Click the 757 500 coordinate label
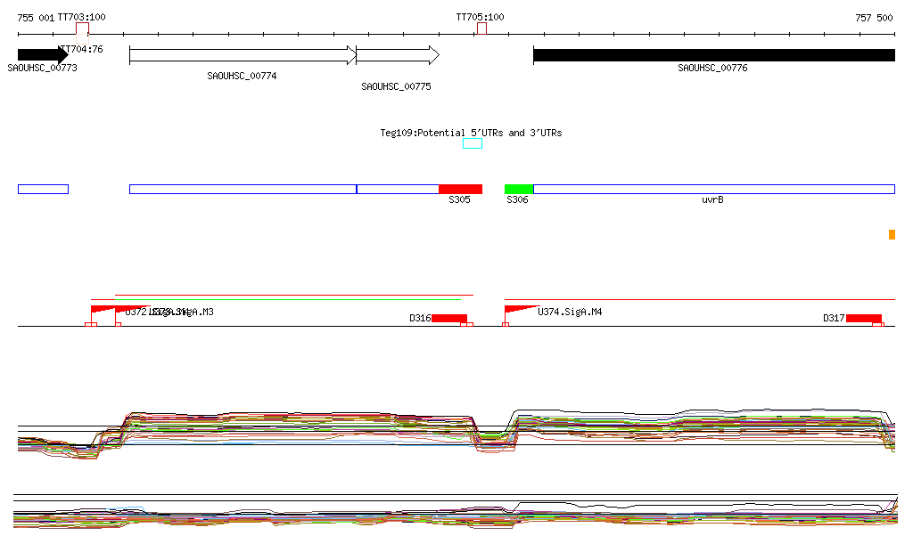This screenshot has height=544, width=913. click(874, 18)
